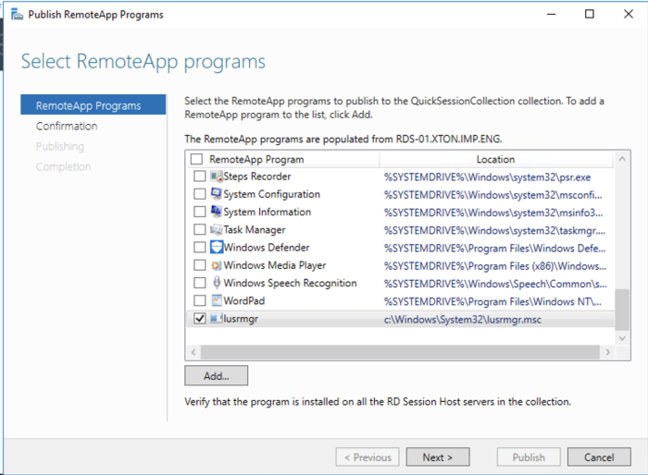Check the Windows Defender checkbox
The width and height of the screenshot is (648, 475).
(x=200, y=247)
